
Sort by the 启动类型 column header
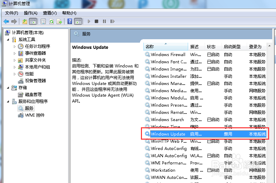(234, 46)
